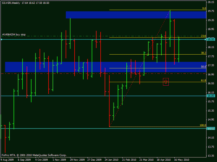The width and height of the screenshot is (217, 162).
Task: Click the 16.00 horizontal line price tag
Action: (x=211, y=96)
